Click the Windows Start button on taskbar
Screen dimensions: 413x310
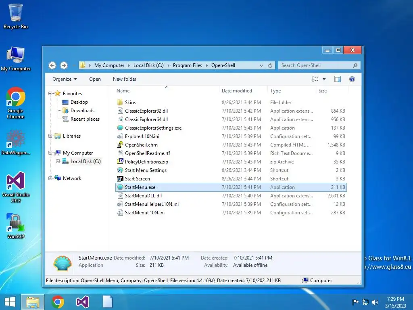coord(10,302)
